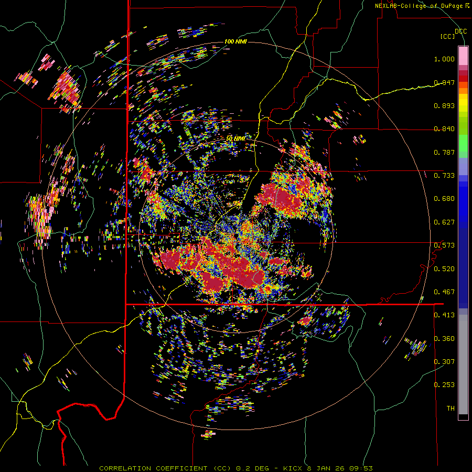Click the 0.787 scale value
The image size is (472, 472).
pos(444,152)
